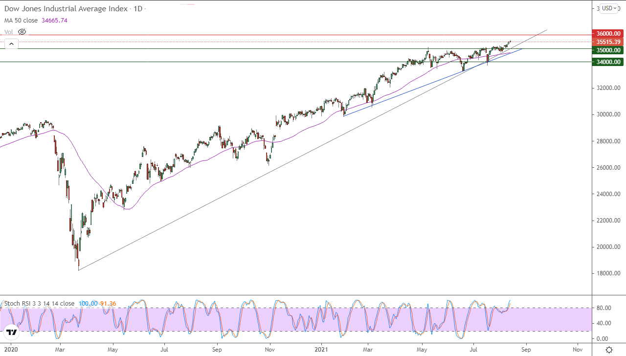The height and width of the screenshot is (356, 626).
Task: Click the Dow Jones Industrial Average Index title
Action: coord(66,9)
